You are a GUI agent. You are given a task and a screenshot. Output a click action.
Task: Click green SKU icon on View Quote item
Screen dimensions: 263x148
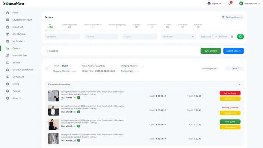pos(79,126)
